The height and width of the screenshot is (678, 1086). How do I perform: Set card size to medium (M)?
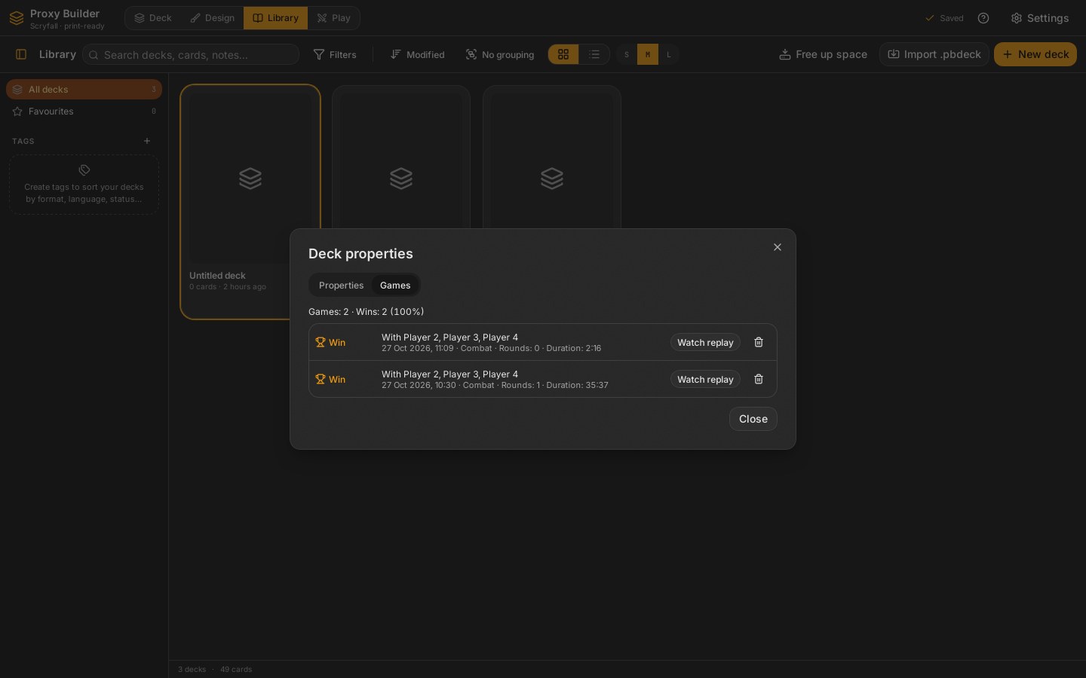point(648,54)
